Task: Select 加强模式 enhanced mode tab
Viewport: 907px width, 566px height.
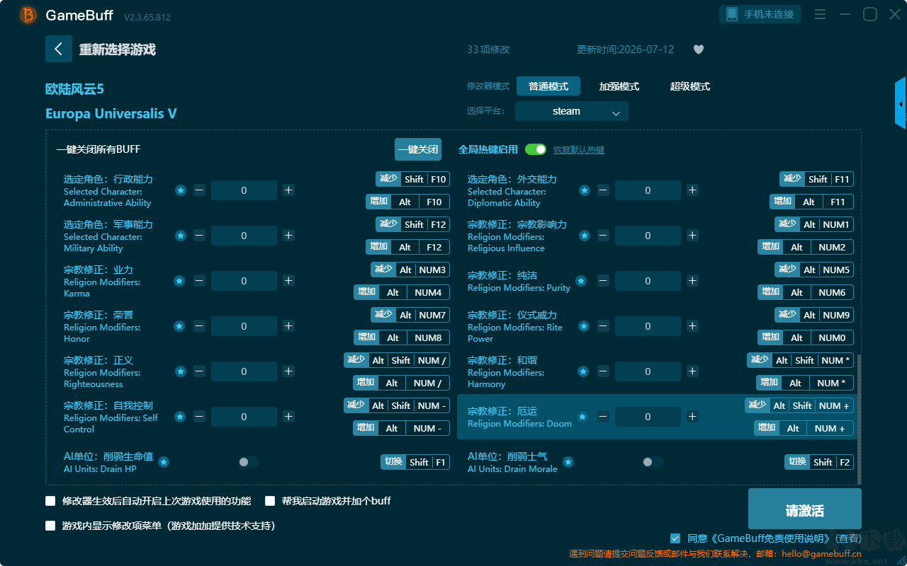Action: point(619,86)
